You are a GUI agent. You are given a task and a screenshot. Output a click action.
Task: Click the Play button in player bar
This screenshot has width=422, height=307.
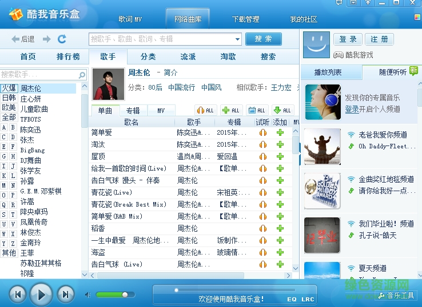tap(41, 294)
